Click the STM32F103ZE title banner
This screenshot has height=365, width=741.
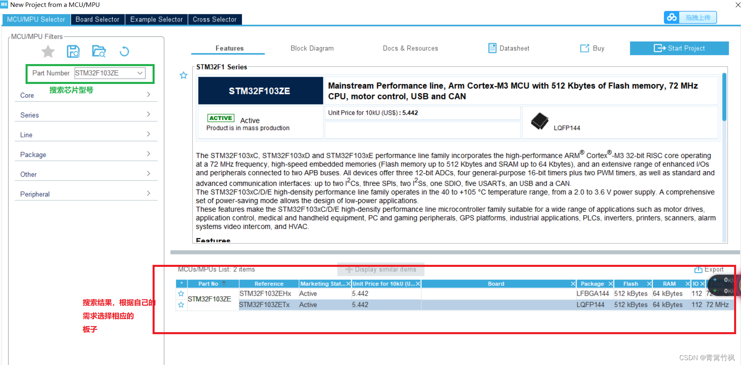261,91
